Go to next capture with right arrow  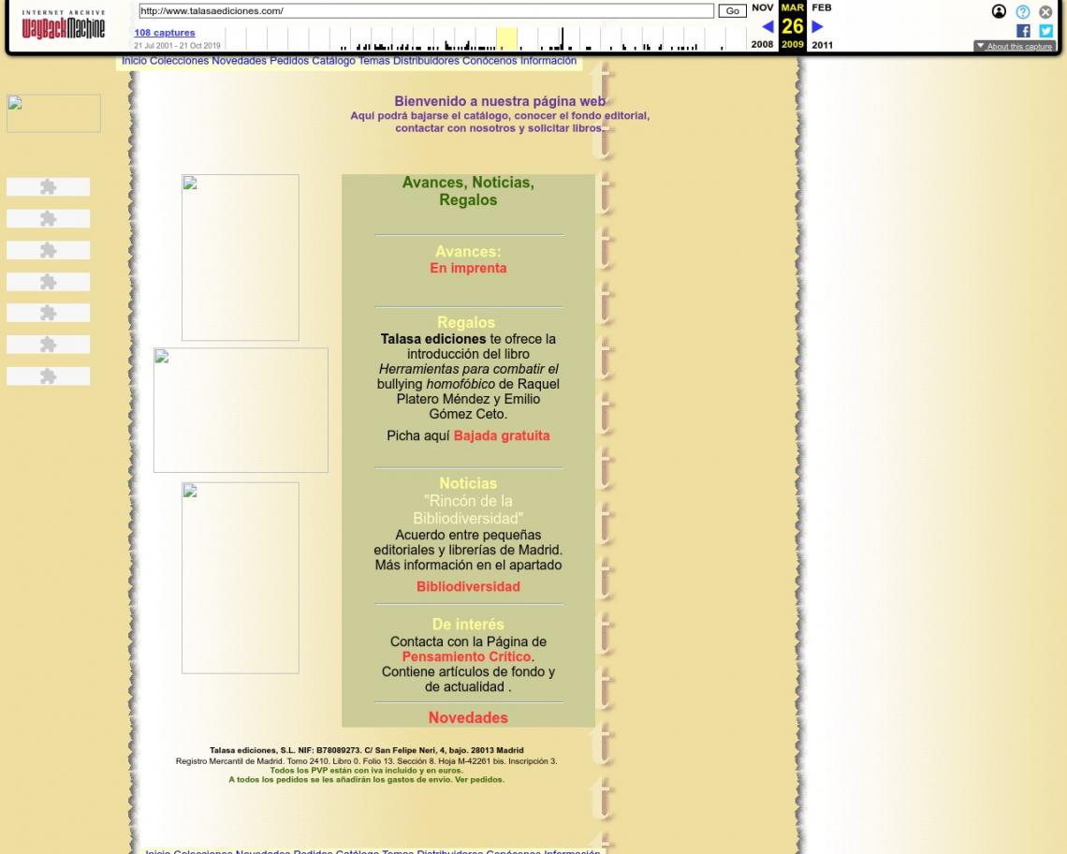pyautogui.click(x=817, y=26)
